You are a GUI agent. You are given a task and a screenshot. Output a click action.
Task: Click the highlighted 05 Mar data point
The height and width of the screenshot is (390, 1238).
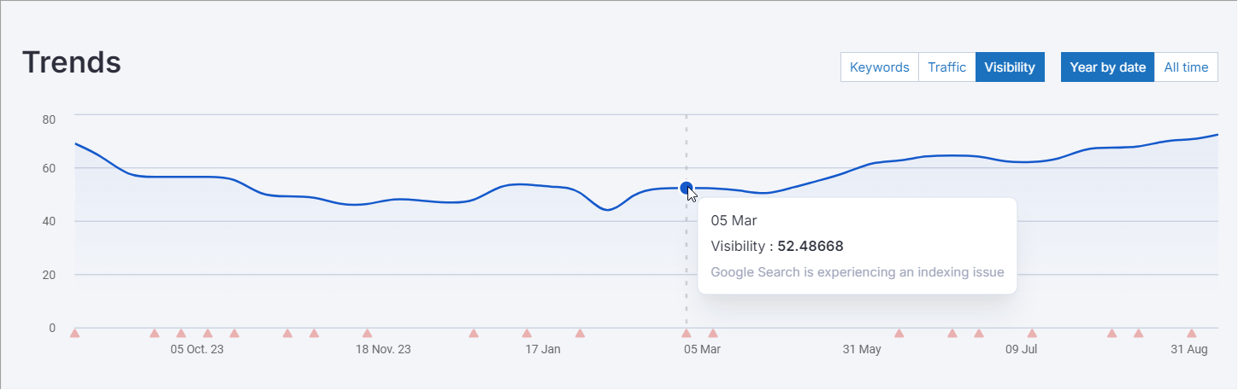coord(686,189)
